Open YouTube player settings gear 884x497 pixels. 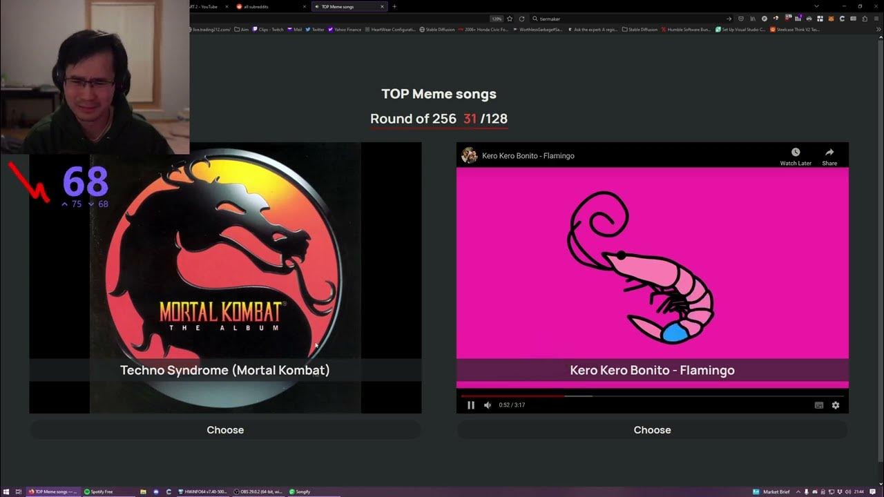(x=836, y=405)
